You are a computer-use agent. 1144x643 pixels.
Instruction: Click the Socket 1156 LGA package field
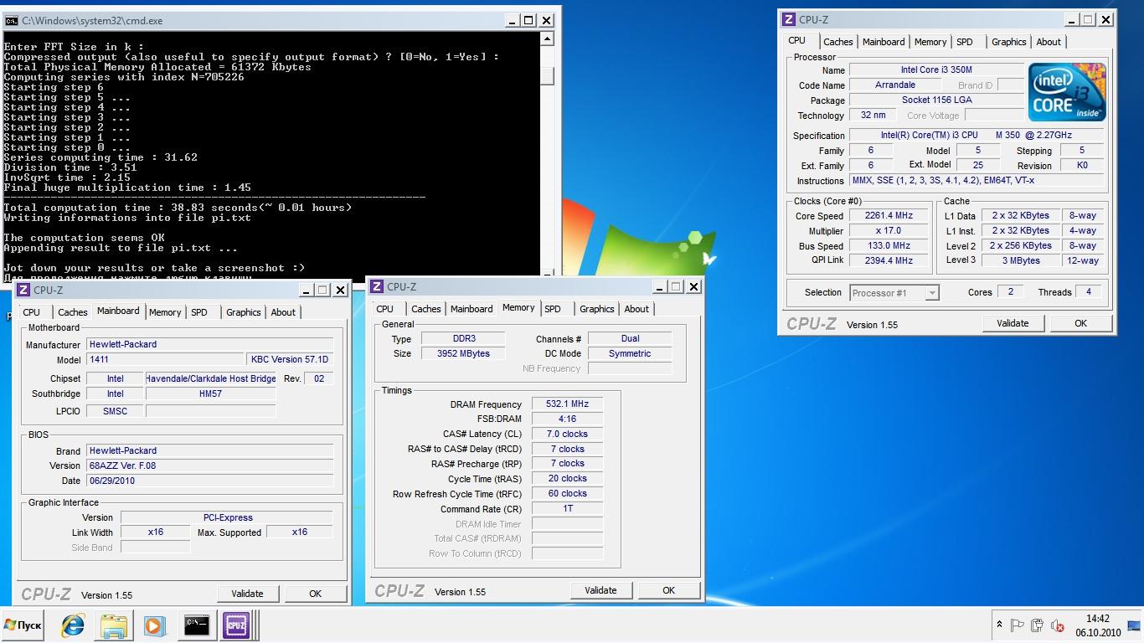point(936,100)
